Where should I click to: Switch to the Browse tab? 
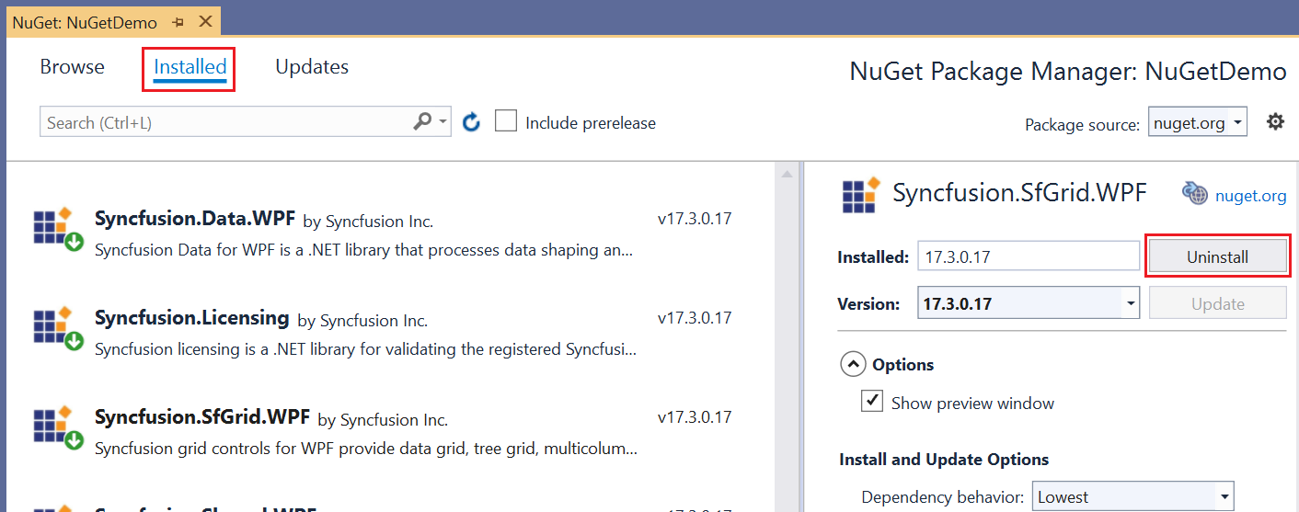click(x=73, y=67)
